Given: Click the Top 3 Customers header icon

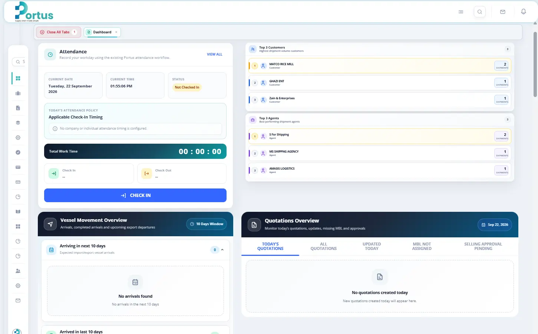Looking at the screenshot, I should pos(253,49).
